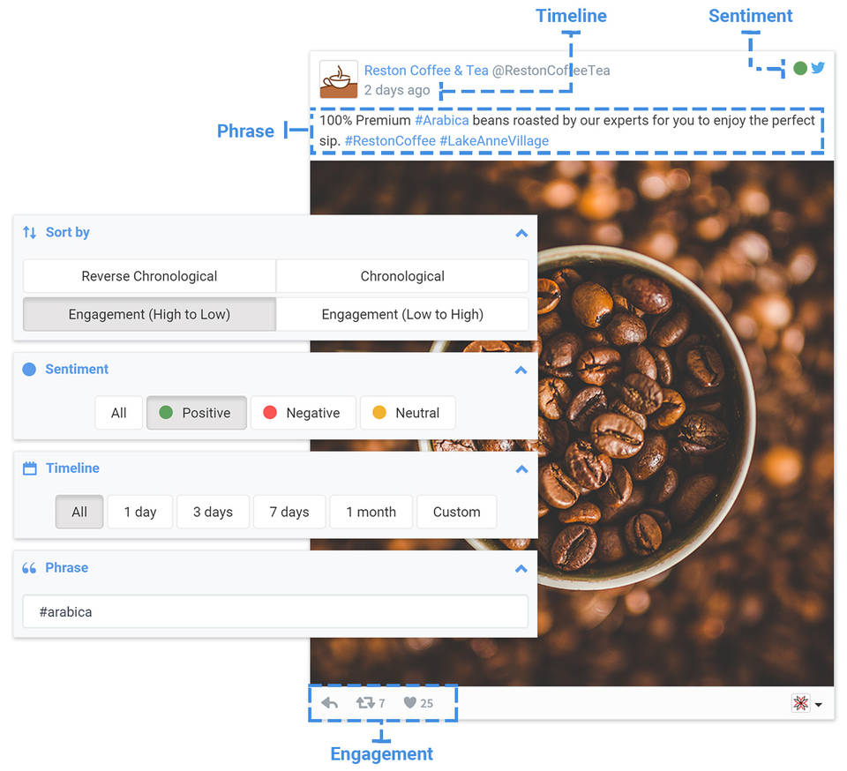This screenshot has height=771, width=847.
Task: Click the Sort by arrows icon
Action: (x=29, y=233)
